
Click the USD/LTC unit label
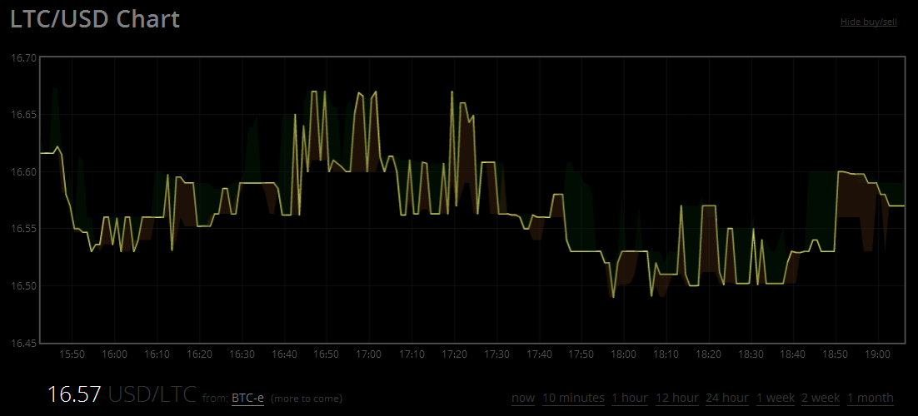(x=152, y=394)
